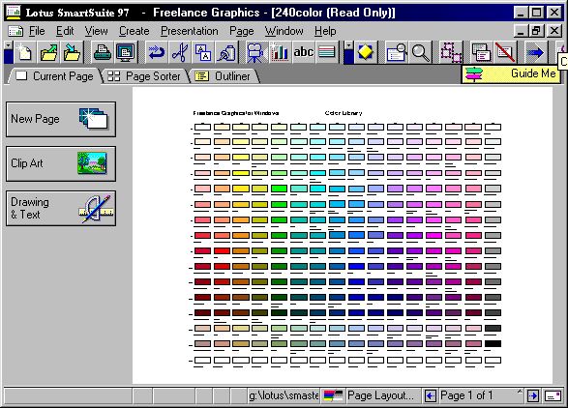Click the striped table toolbar icon

point(327,52)
